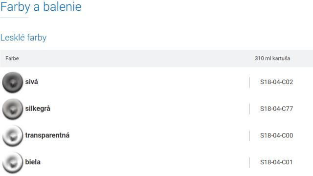Click the 310 ml kartuša column header

pyautogui.click(x=272, y=58)
